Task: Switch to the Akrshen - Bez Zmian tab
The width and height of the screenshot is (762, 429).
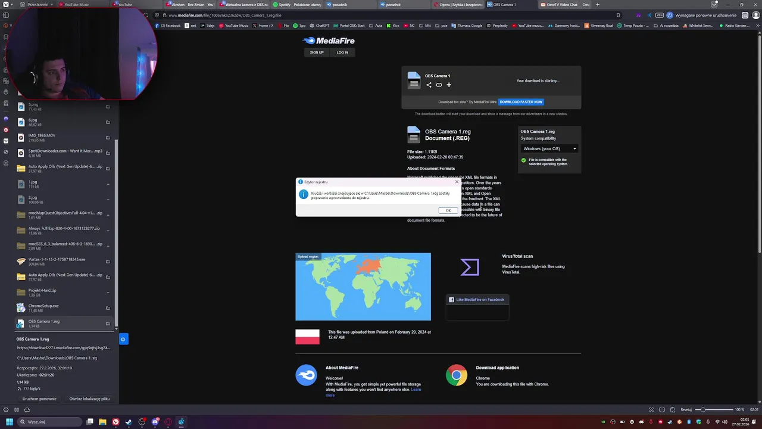Action: click(x=190, y=5)
